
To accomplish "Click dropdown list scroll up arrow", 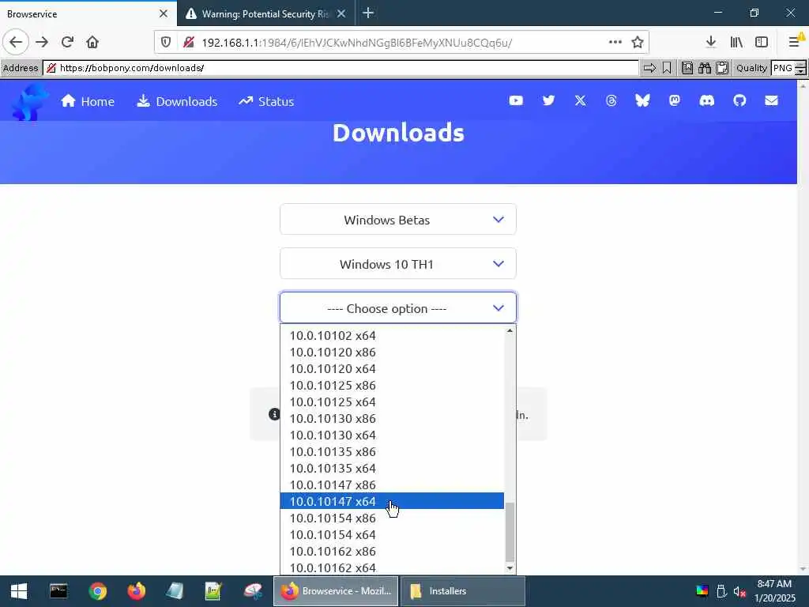I will point(510,331).
